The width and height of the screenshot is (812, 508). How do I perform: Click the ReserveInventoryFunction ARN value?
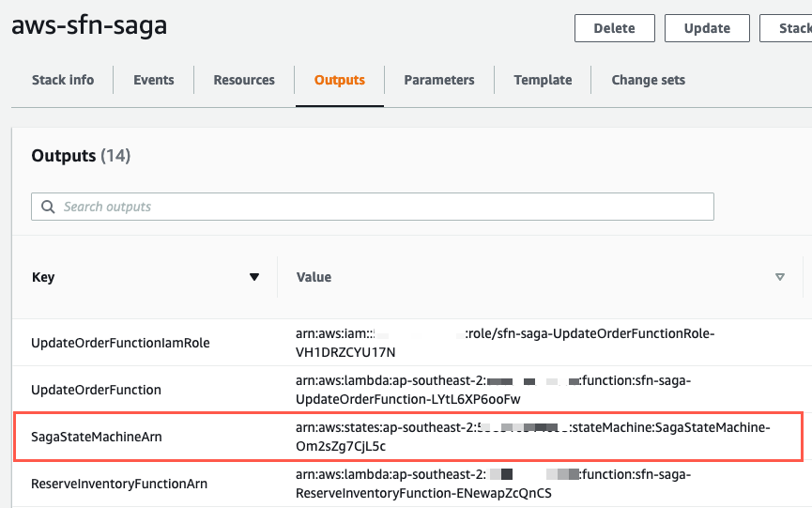[x=493, y=484]
